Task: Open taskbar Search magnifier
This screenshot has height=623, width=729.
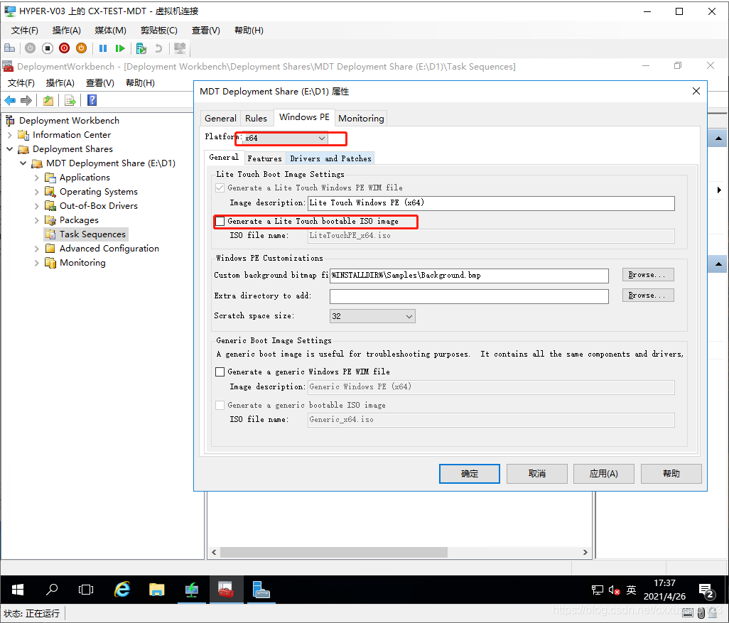Action: click(52, 590)
